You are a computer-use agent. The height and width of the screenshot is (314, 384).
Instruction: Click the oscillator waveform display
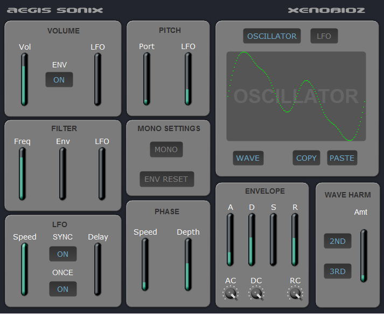pyautogui.click(x=296, y=96)
